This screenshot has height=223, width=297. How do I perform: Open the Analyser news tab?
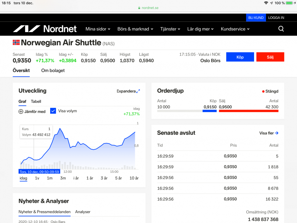[x=82, y=212]
